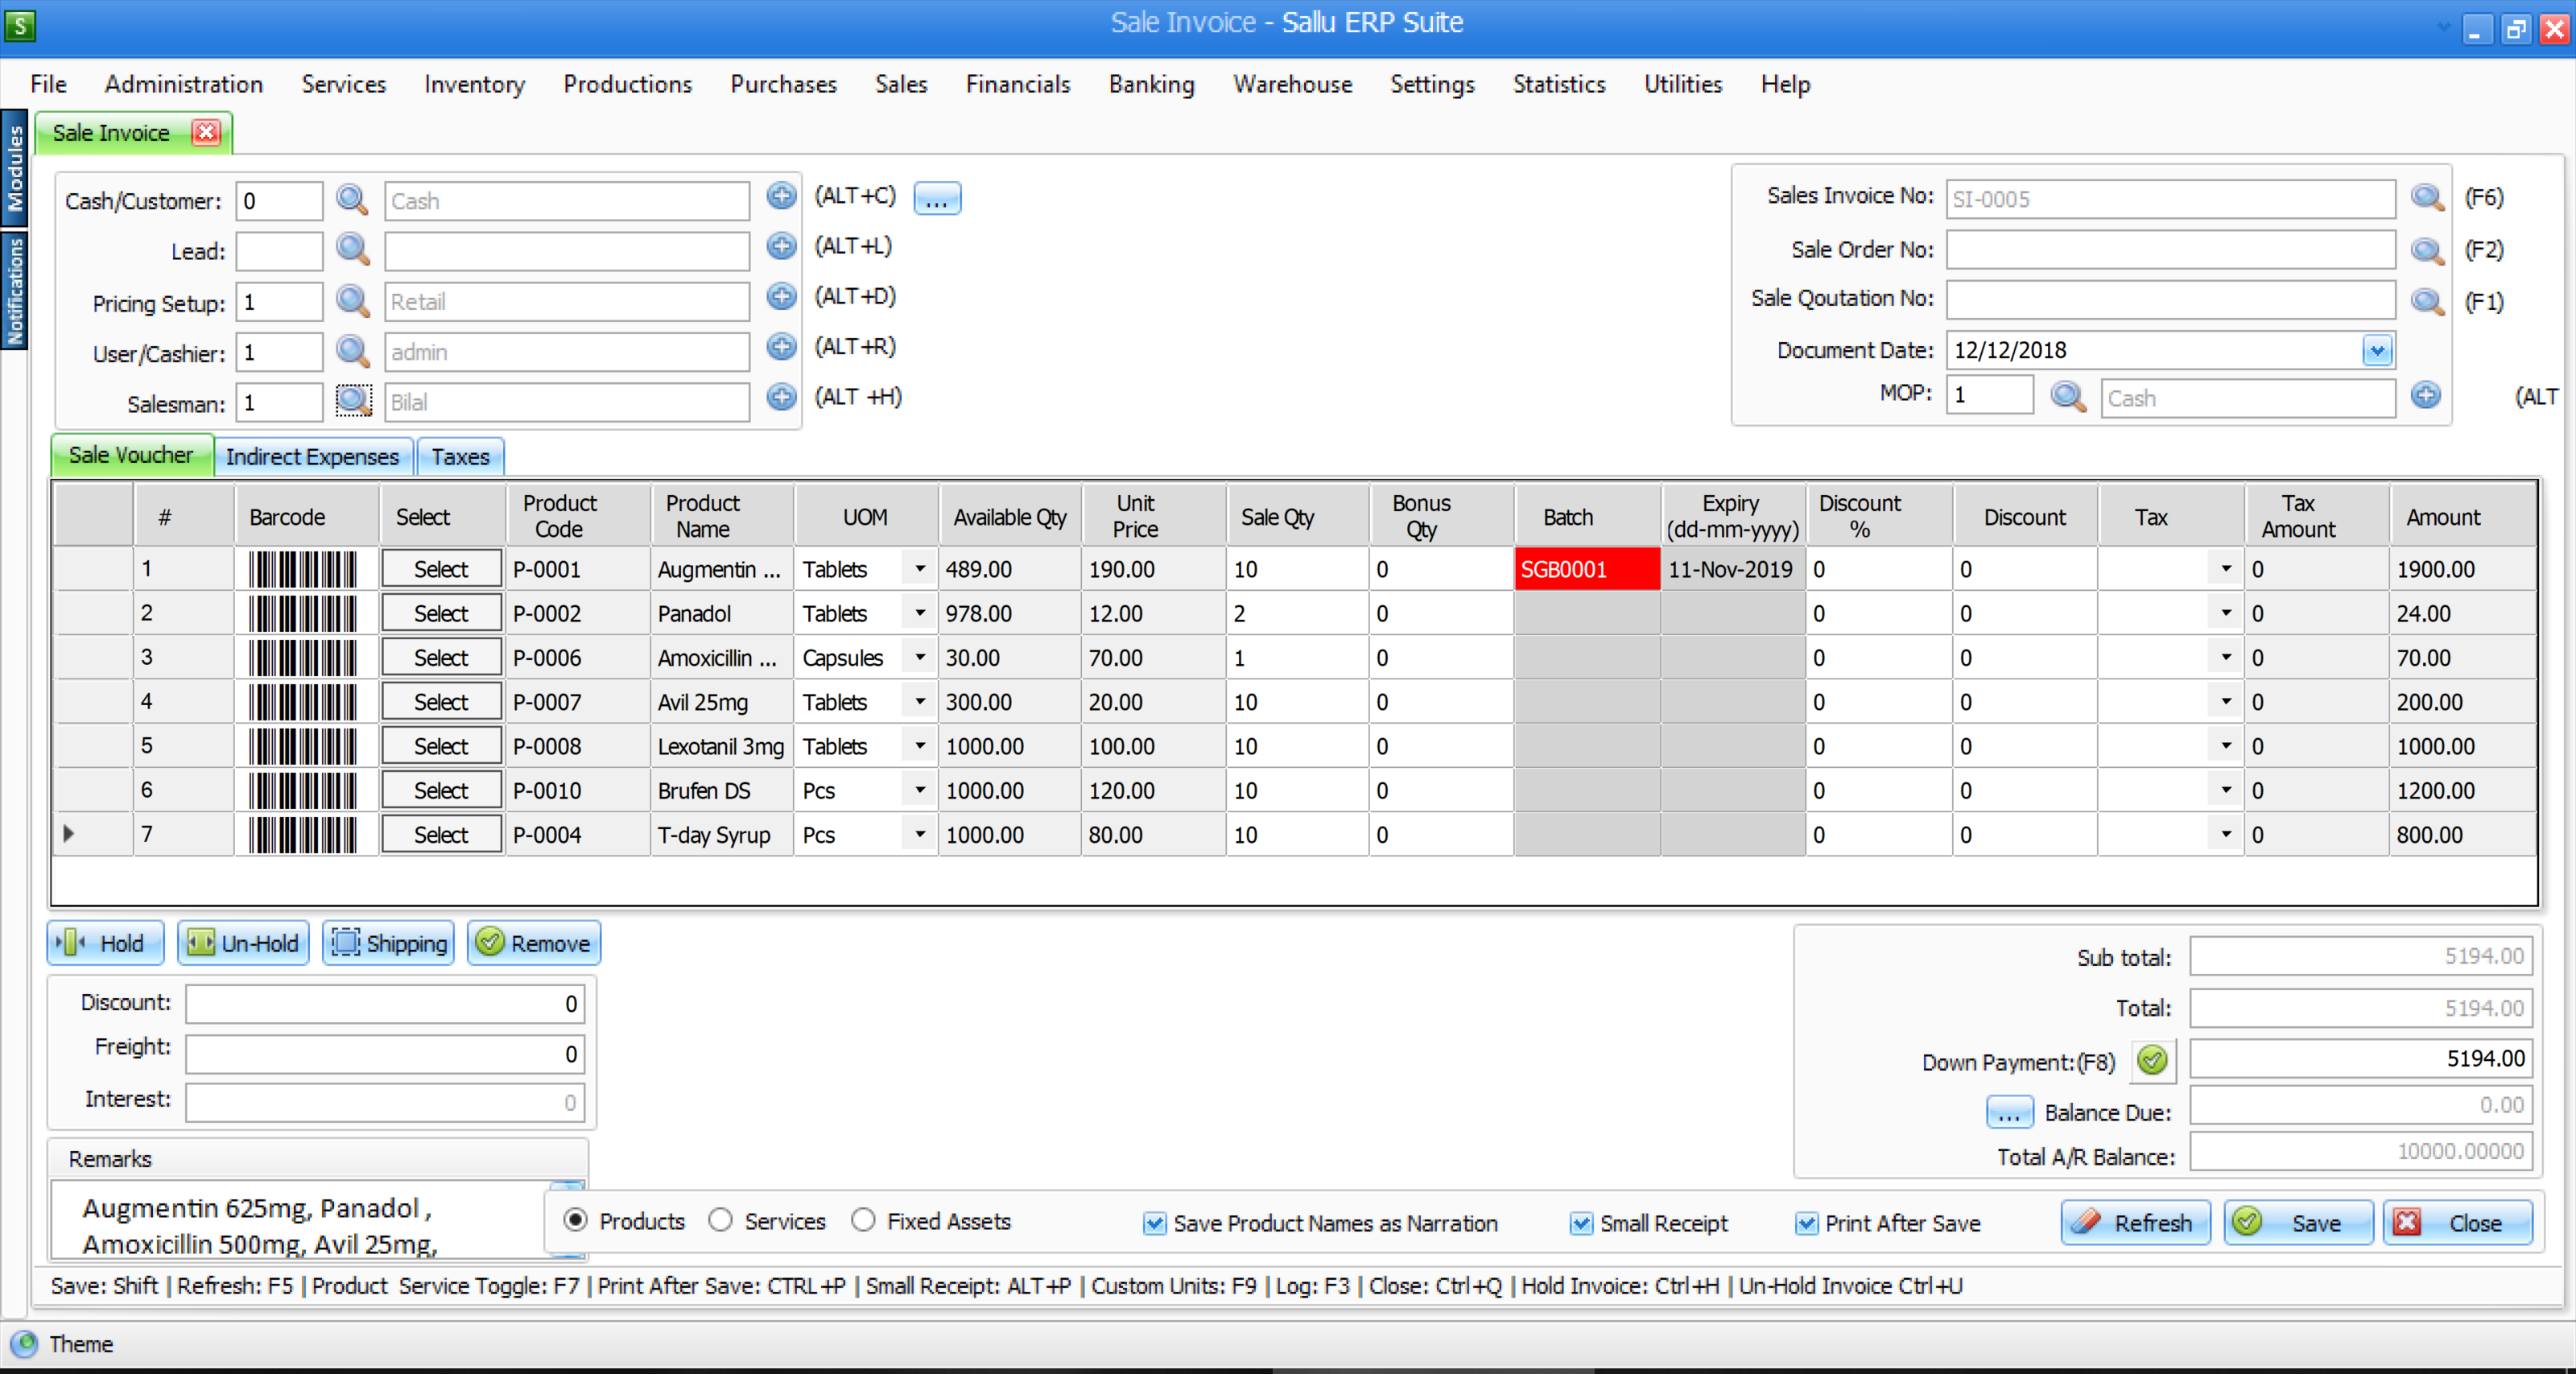Image resolution: width=2576 pixels, height=1374 pixels.
Task: Click the Un-Hold button
Action: point(243,943)
